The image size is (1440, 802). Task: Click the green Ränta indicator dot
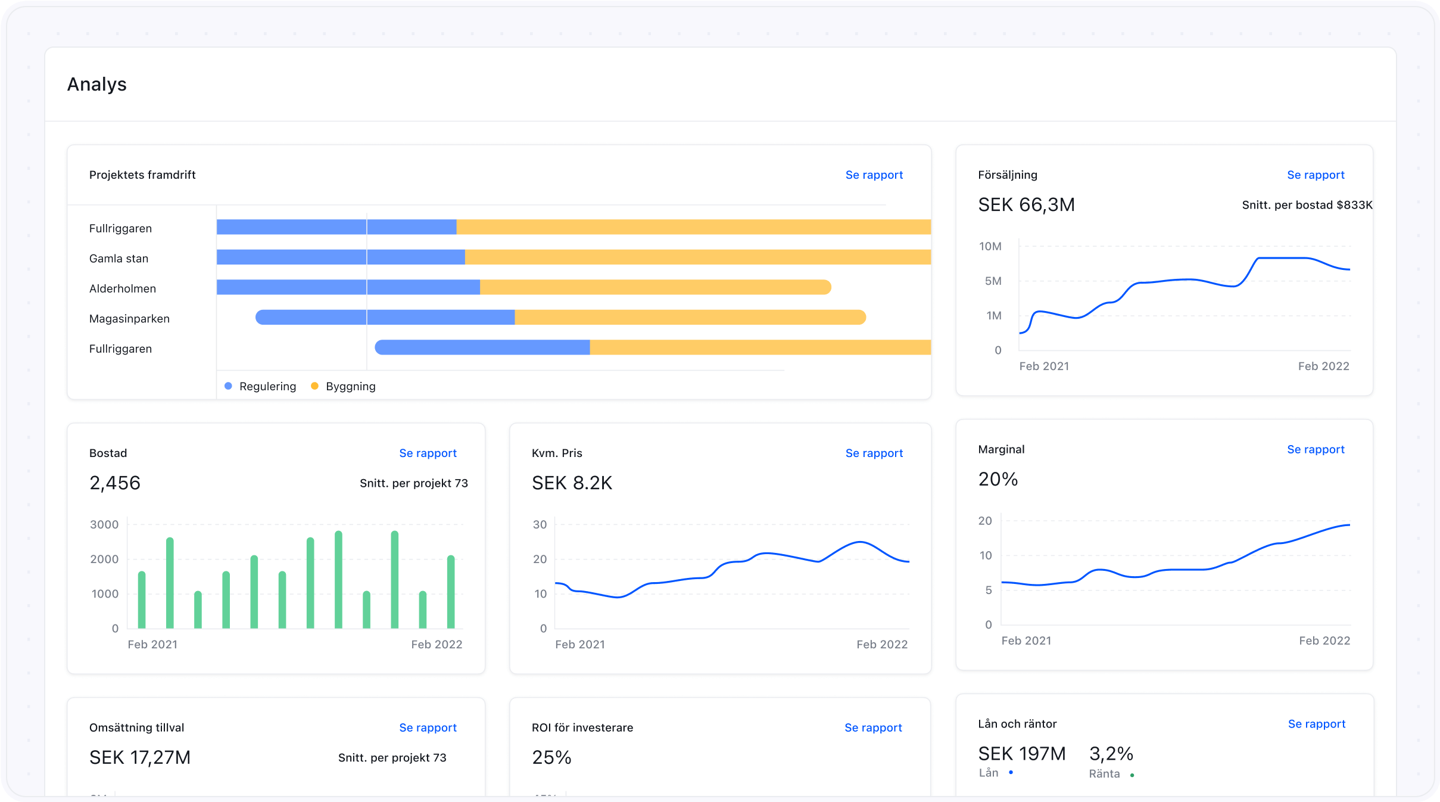pos(1132,775)
